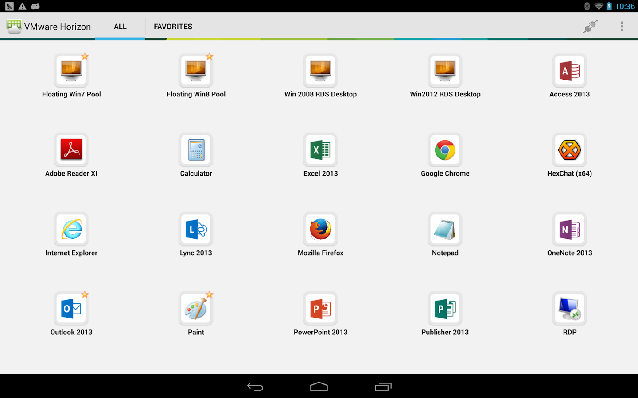638x398 pixels.
Task: Switch to the ALL tab
Action: pyautogui.click(x=120, y=27)
